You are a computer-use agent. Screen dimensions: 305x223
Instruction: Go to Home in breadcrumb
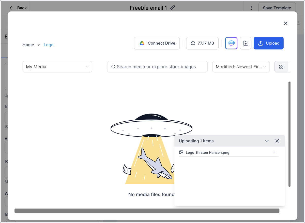(28, 45)
